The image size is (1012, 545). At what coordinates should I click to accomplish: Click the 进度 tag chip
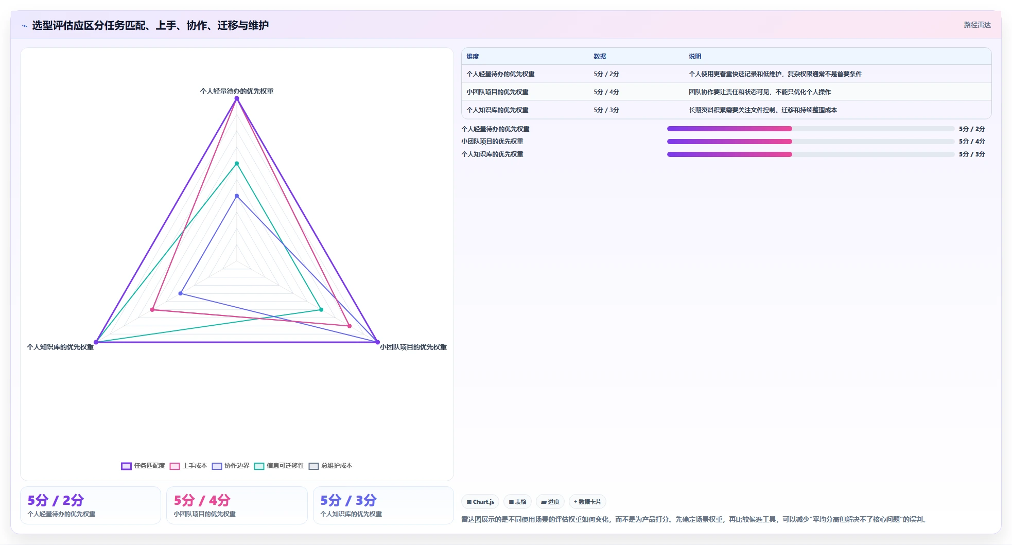[x=550, y=502]
